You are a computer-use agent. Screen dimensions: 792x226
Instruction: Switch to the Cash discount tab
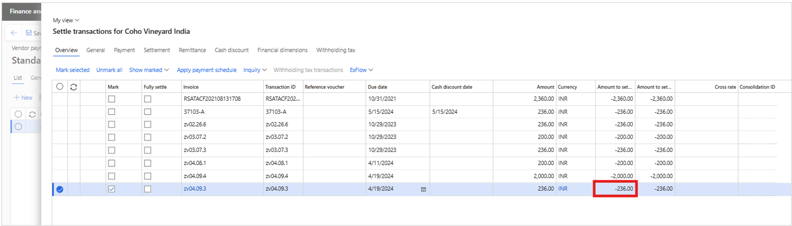coord(232,50)
